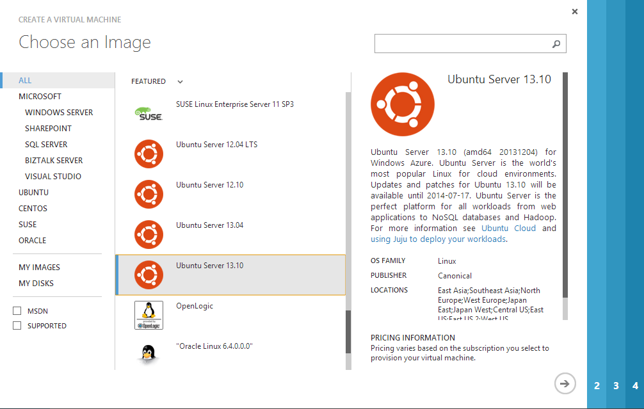Viewport: 644px width, 409px height.
Task: Click the OpenLogic penguin icon
Action: point(149,315)
